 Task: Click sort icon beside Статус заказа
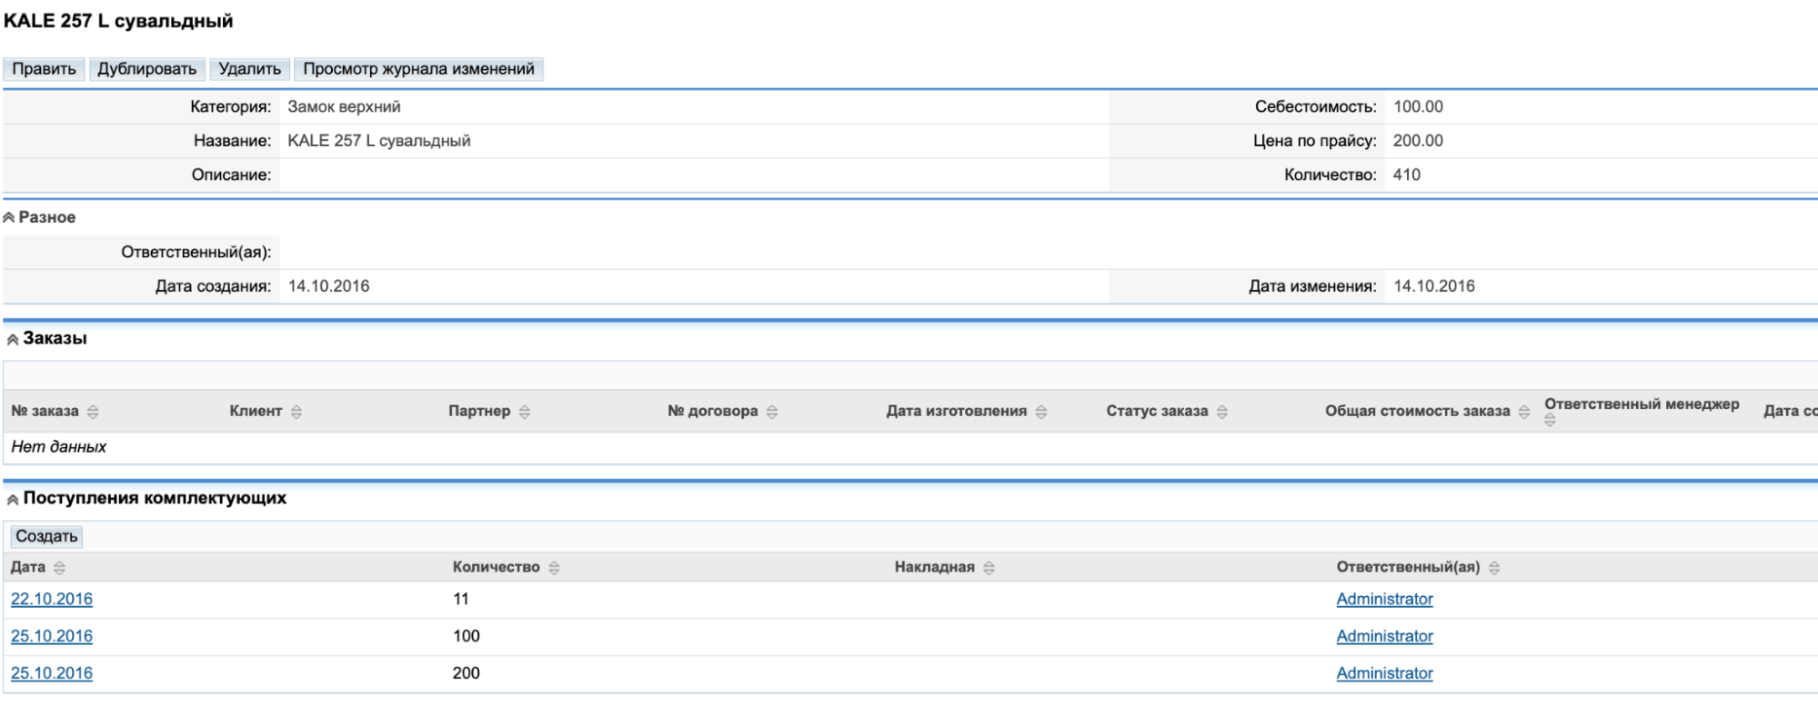(x=1222, y=412)
